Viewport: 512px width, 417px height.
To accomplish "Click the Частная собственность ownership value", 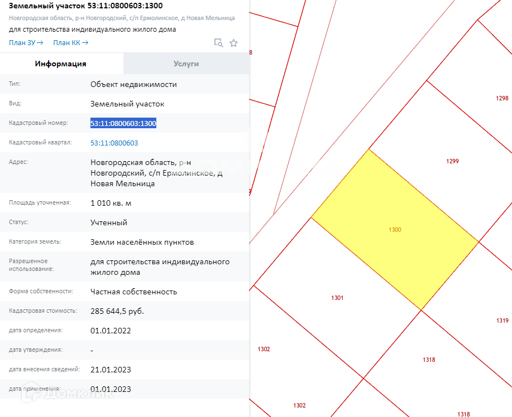I will (133, 292).
